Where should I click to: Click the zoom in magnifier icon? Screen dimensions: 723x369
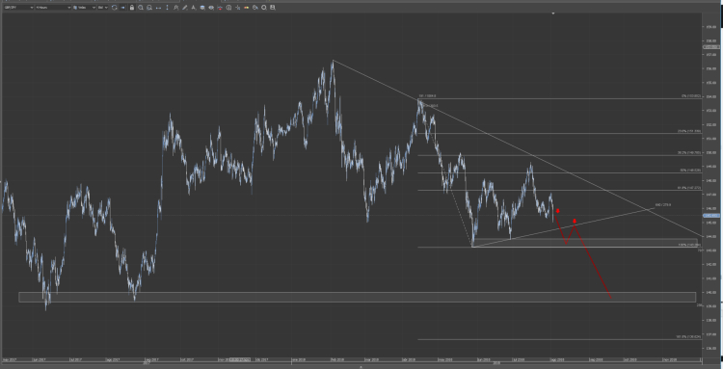click(x=140, y=8)
